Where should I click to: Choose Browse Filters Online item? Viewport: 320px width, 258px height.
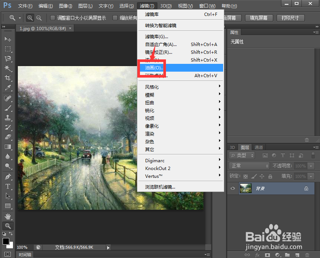[x=181, y=187]
